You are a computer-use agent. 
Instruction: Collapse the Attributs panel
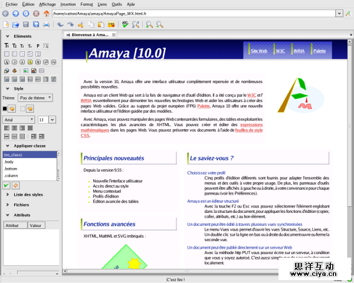pos(8,215)
